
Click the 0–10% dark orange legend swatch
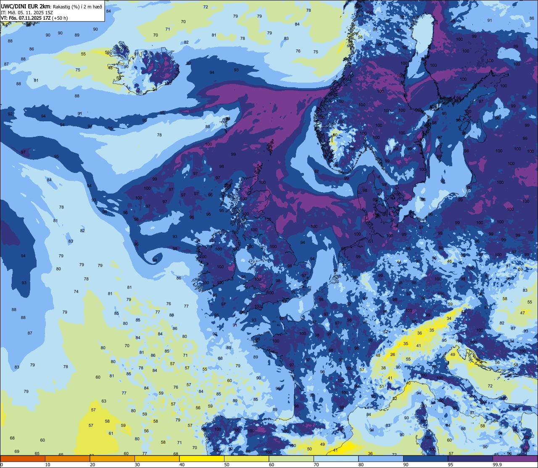[23, 458]
